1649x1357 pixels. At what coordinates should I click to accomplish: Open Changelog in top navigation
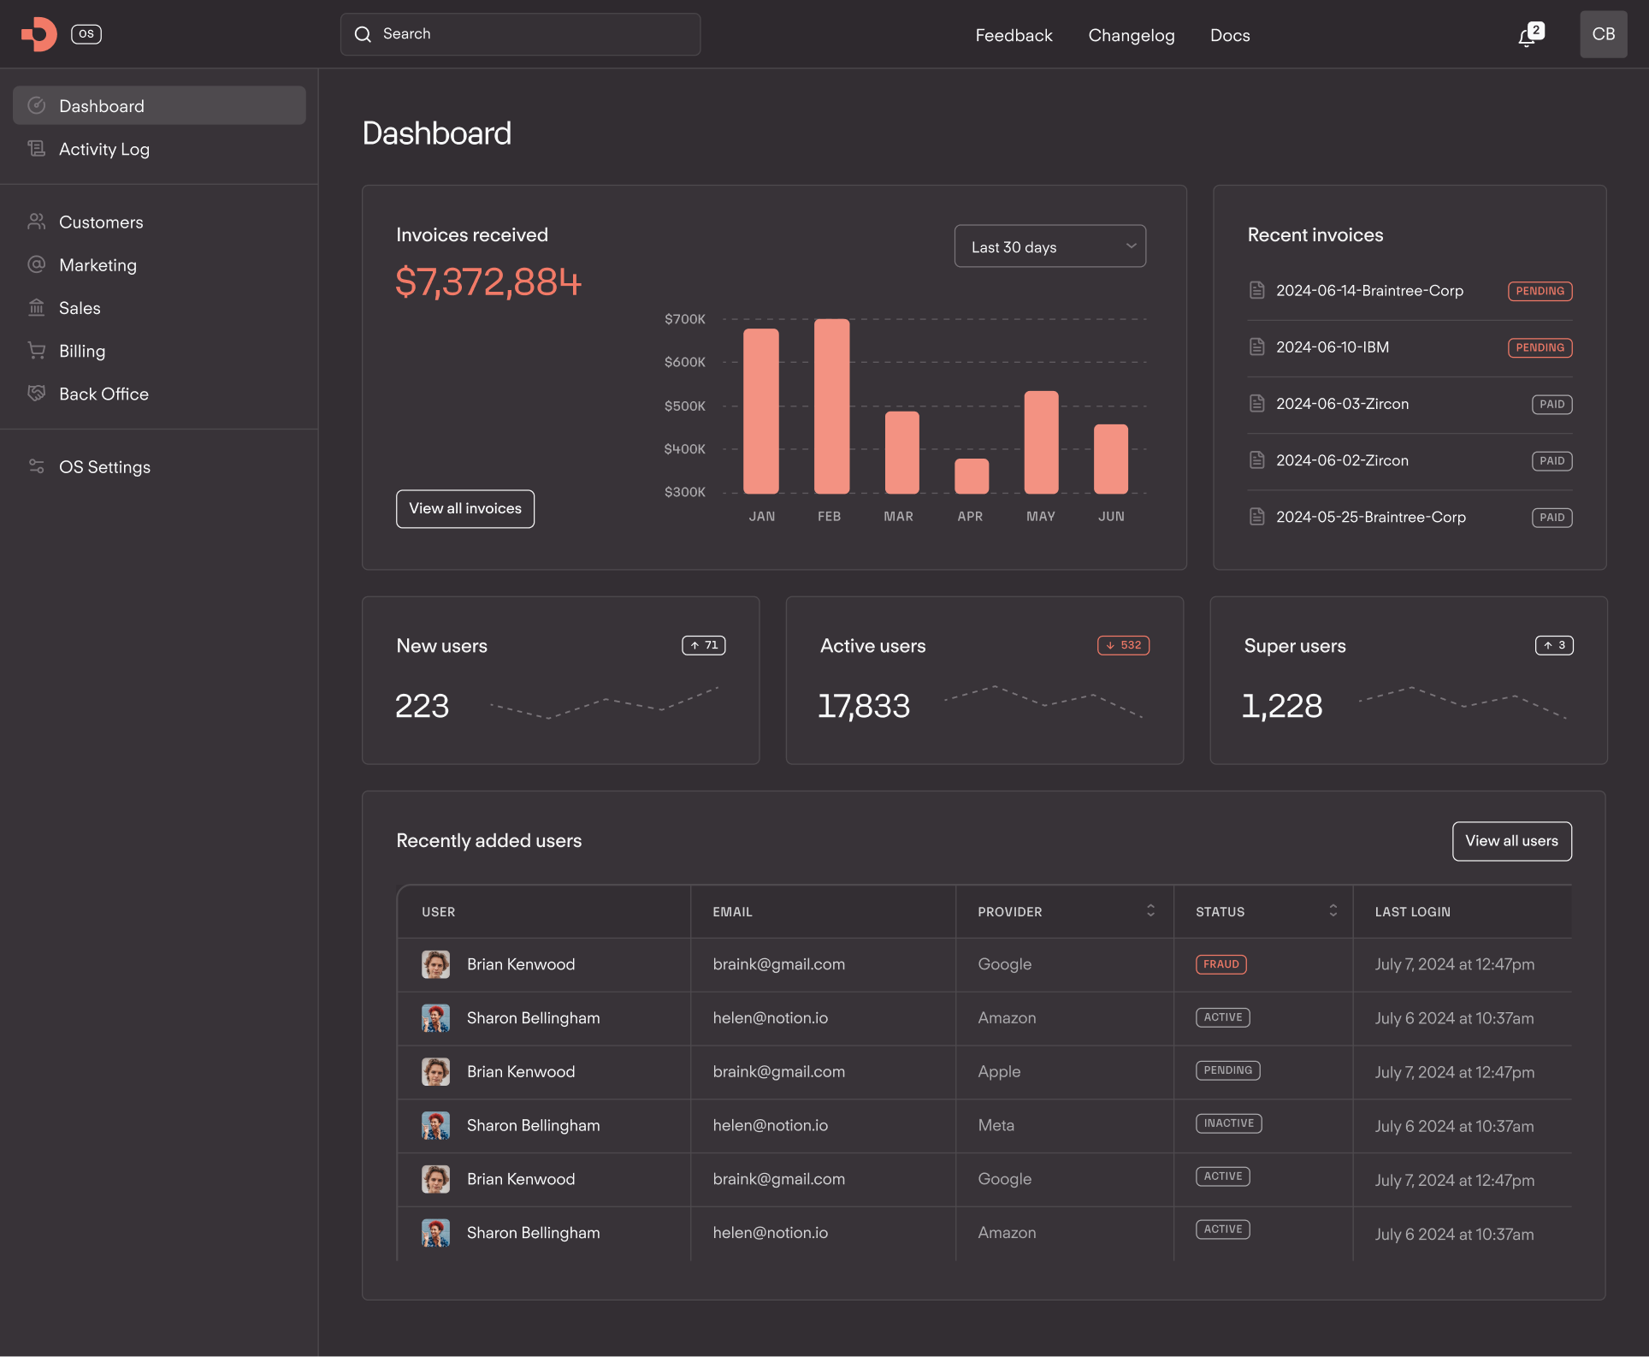(1131, 35)
